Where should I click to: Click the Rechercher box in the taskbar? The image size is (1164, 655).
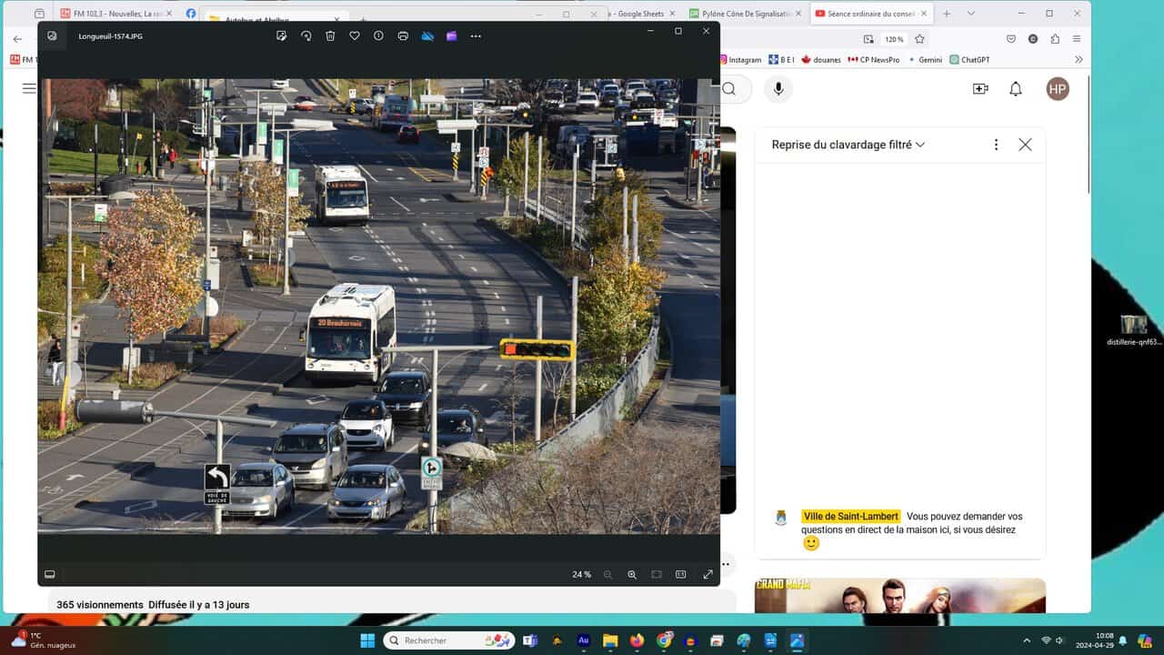click(x=449, y=640)
